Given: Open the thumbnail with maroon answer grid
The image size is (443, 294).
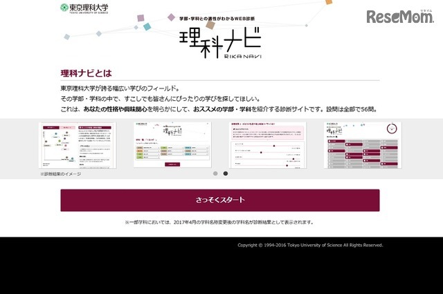Looking at the screenshot, I should (363, 145).
